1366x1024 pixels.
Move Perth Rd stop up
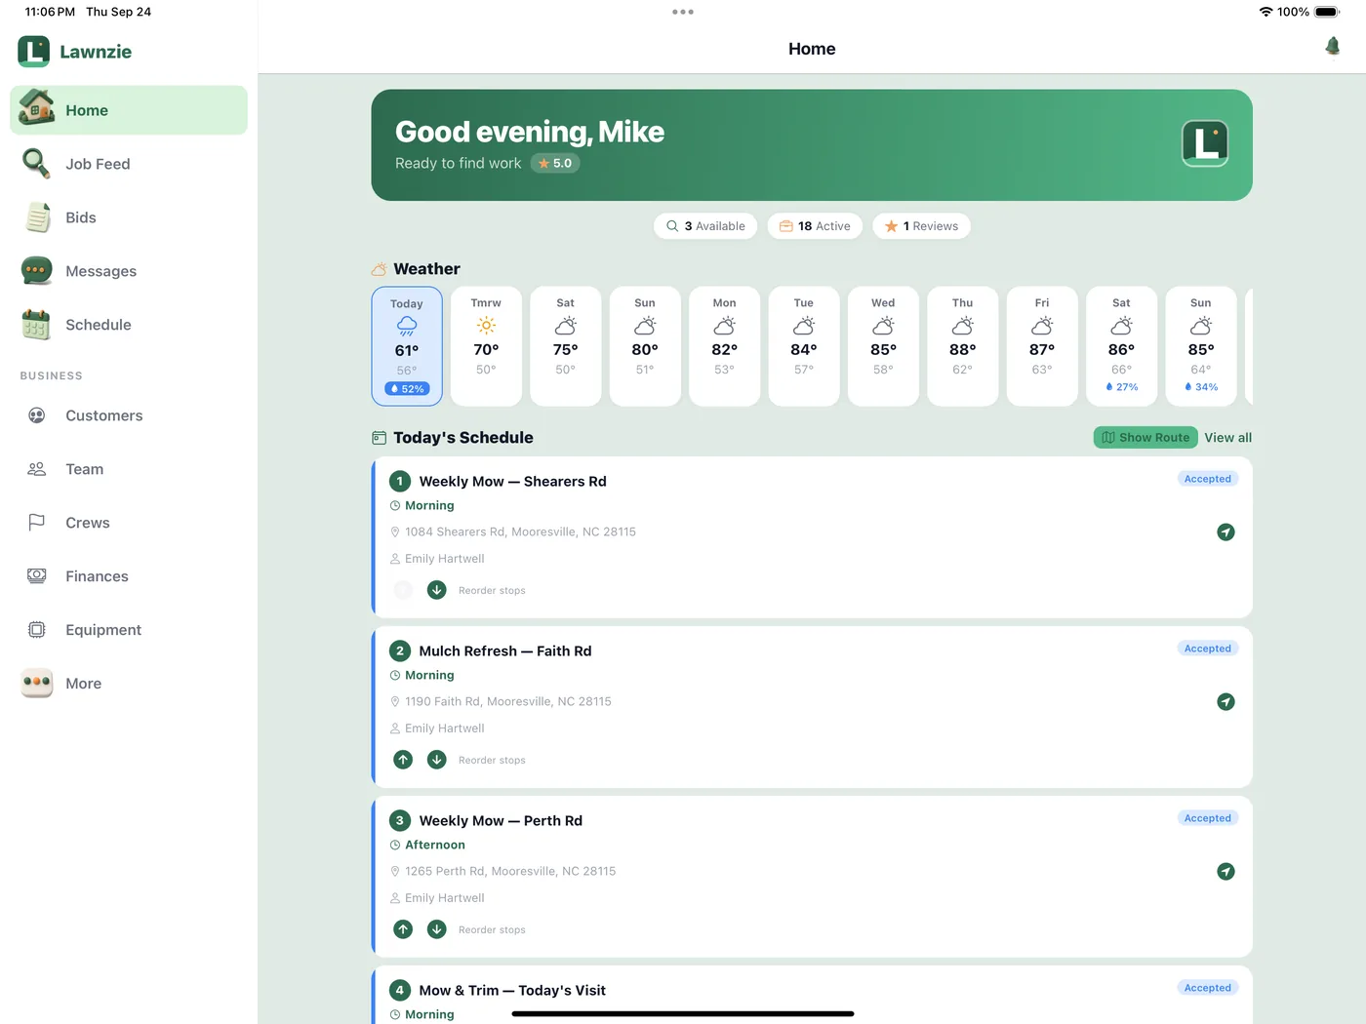click(403, 929)
